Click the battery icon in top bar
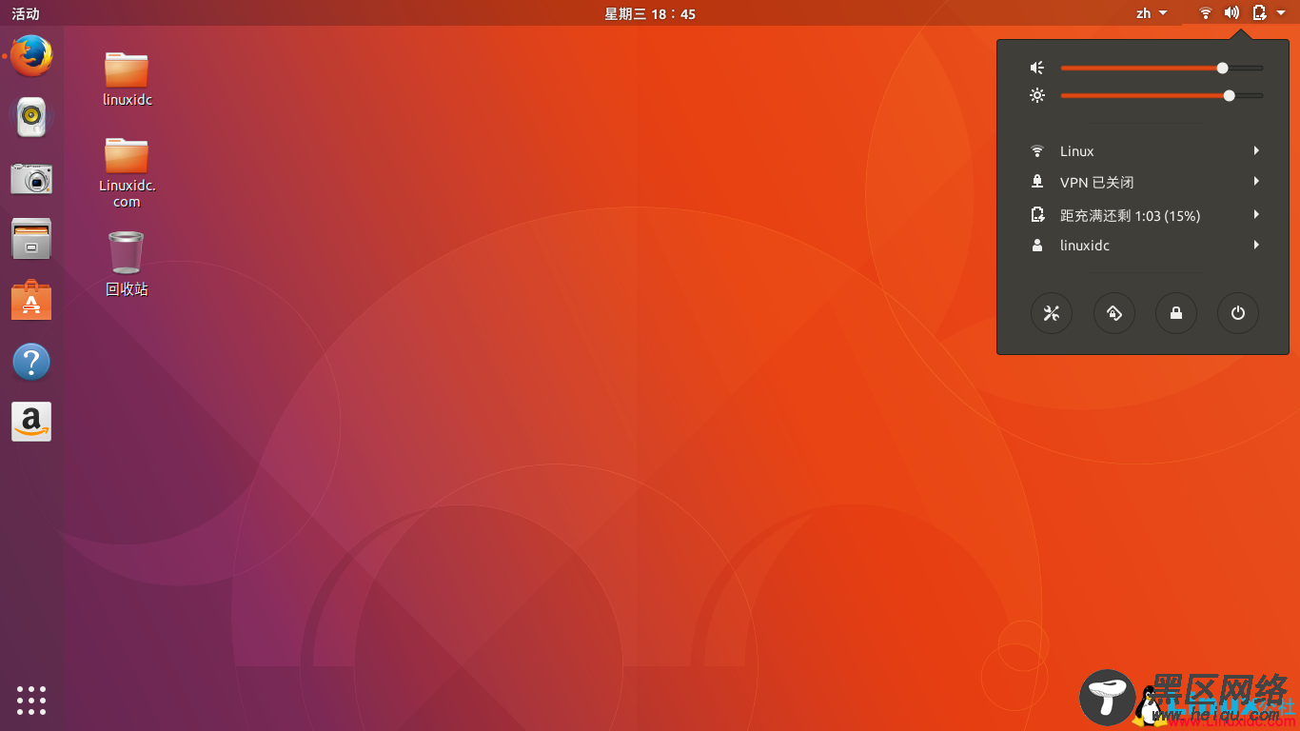1300x731 pixels. point(1259,13)
